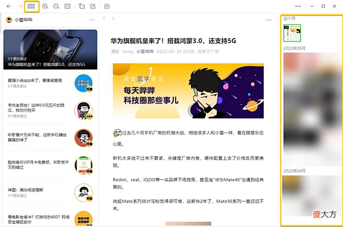
Task: Zoom in with the plus magnifier icon
Action: (45, 6)
